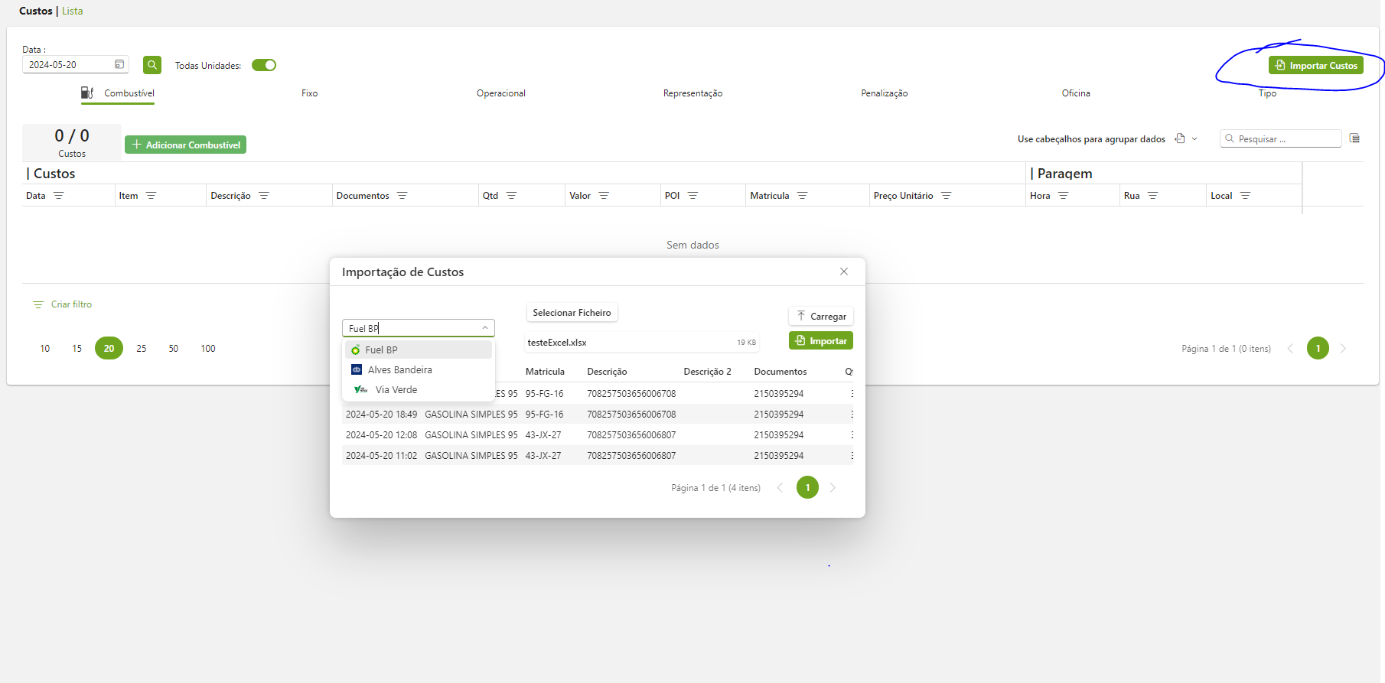Viewport: 1385px width, 683px height.
Task: Open the Oficina tab
Action: [1075, 93]
